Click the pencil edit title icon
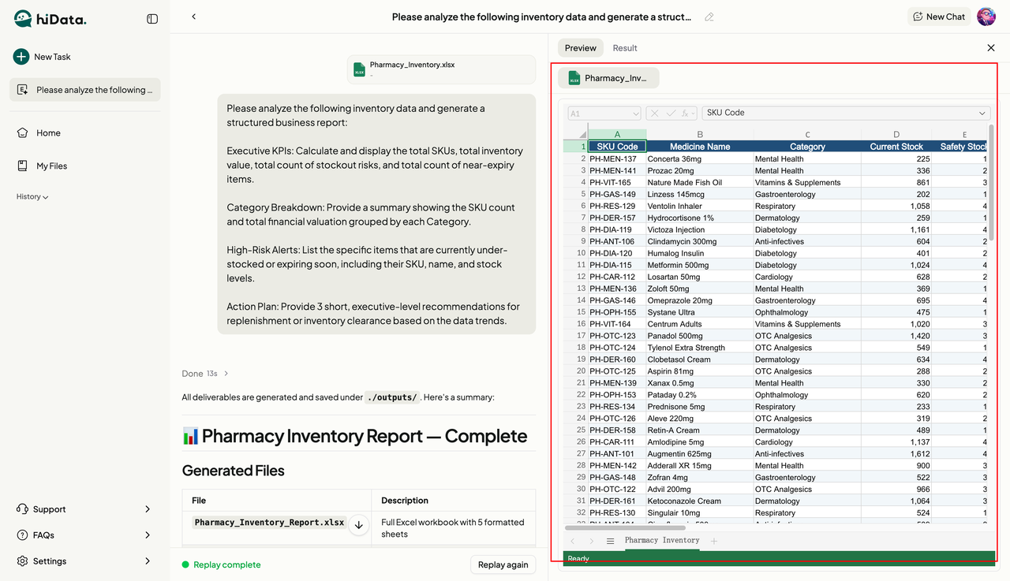 (x=709, y=17)
